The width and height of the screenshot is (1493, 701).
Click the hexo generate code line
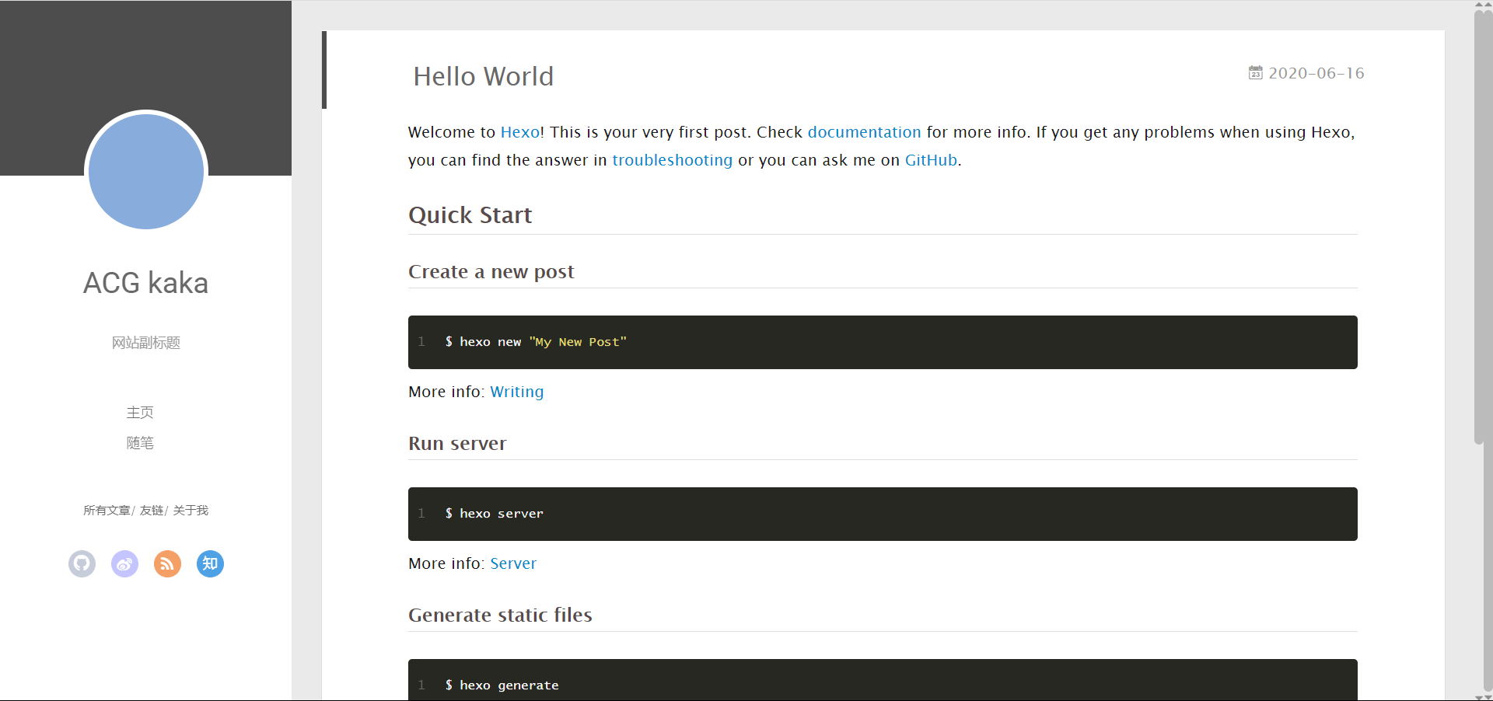502,685
